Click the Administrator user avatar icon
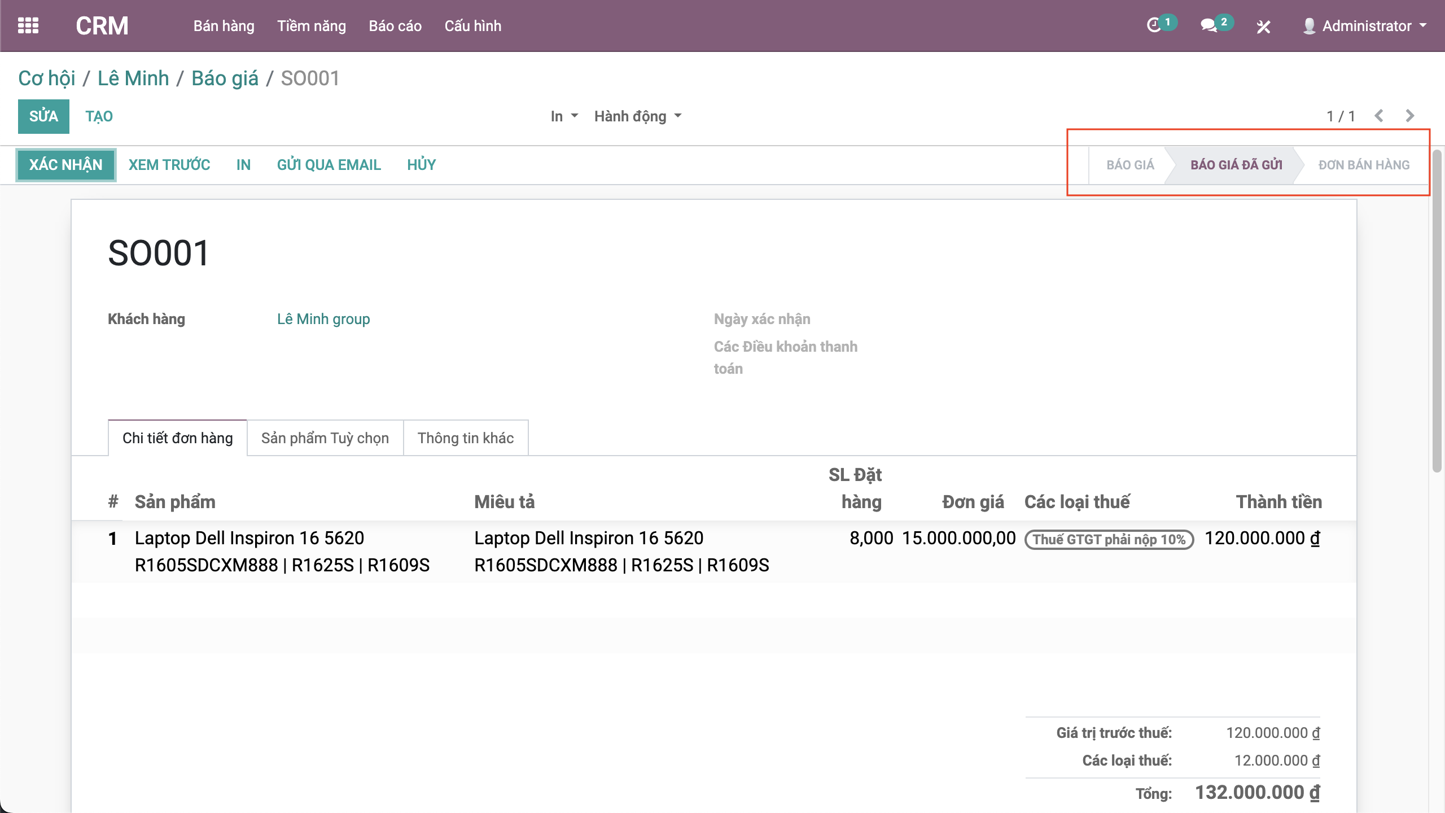The height and width of the screenshot is (813, 1445). point(1309,26)
